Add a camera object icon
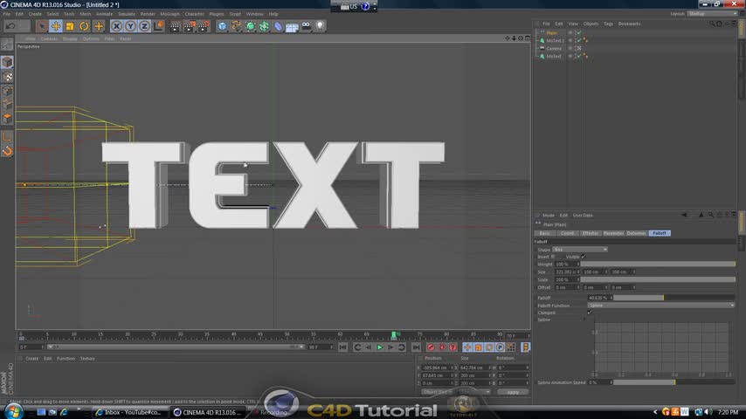Viewport: 746px width, 419px height. click(x=306, y=25)
